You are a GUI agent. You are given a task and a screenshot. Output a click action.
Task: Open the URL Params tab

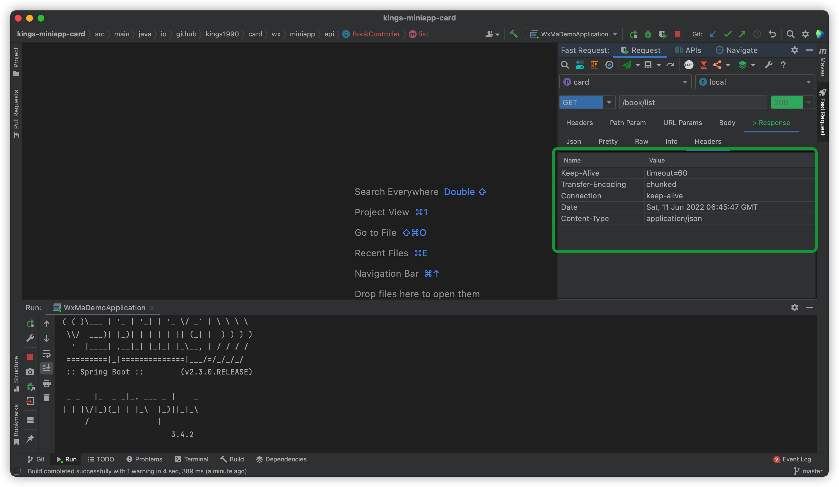point(682,123)
